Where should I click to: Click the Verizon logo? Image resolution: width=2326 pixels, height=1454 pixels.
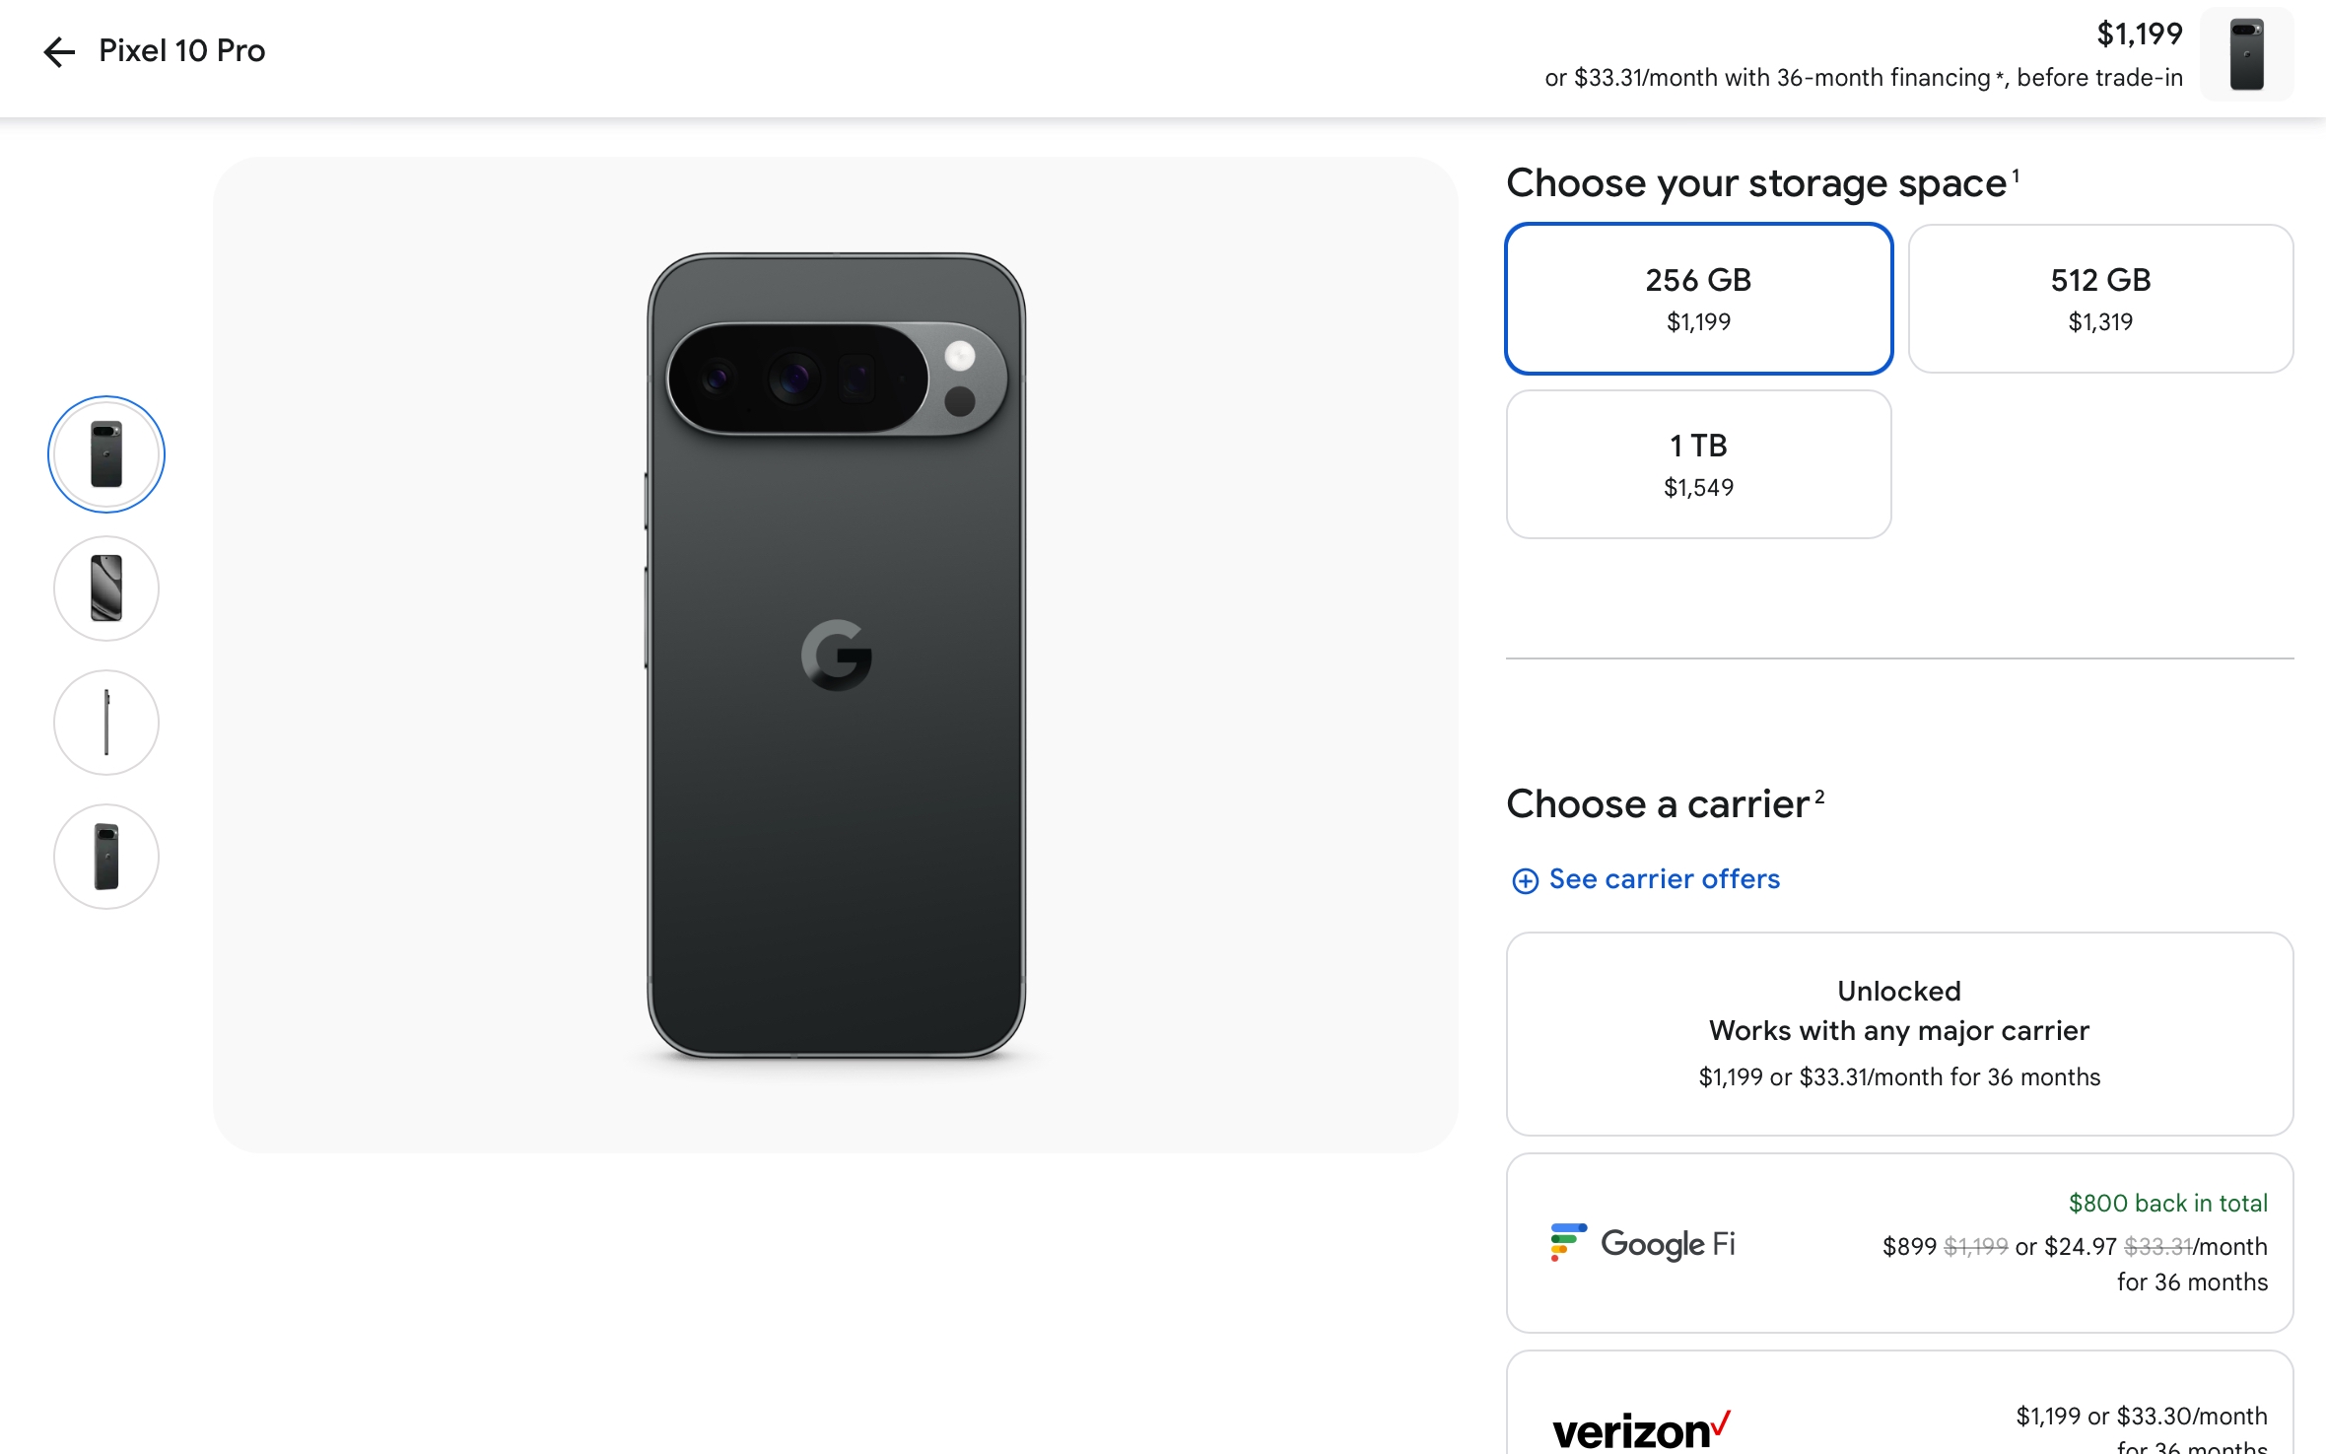point(1642,1430)
